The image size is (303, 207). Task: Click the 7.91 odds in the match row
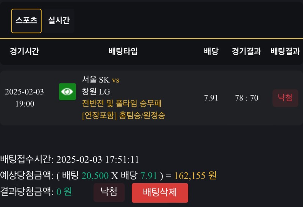point(211,98)
